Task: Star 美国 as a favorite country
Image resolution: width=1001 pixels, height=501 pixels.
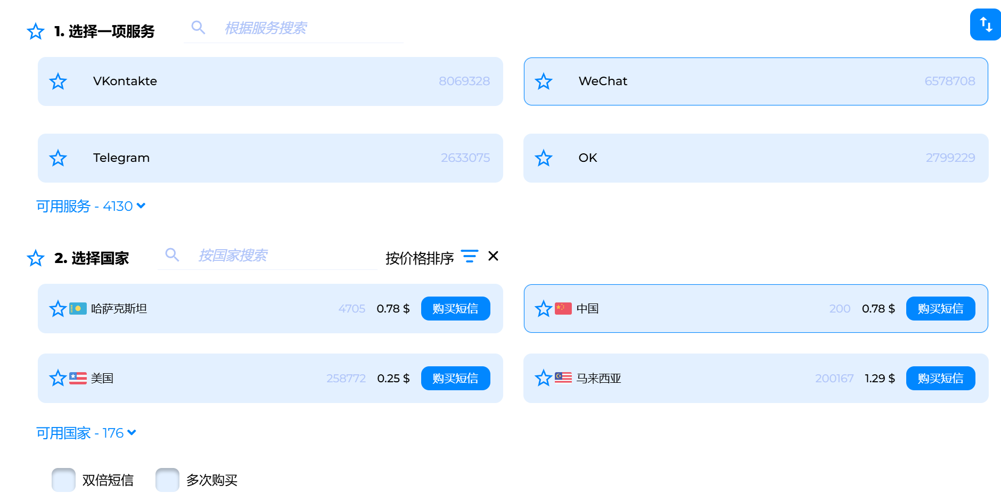Action: pyautogui.click(x=58, y=379)
